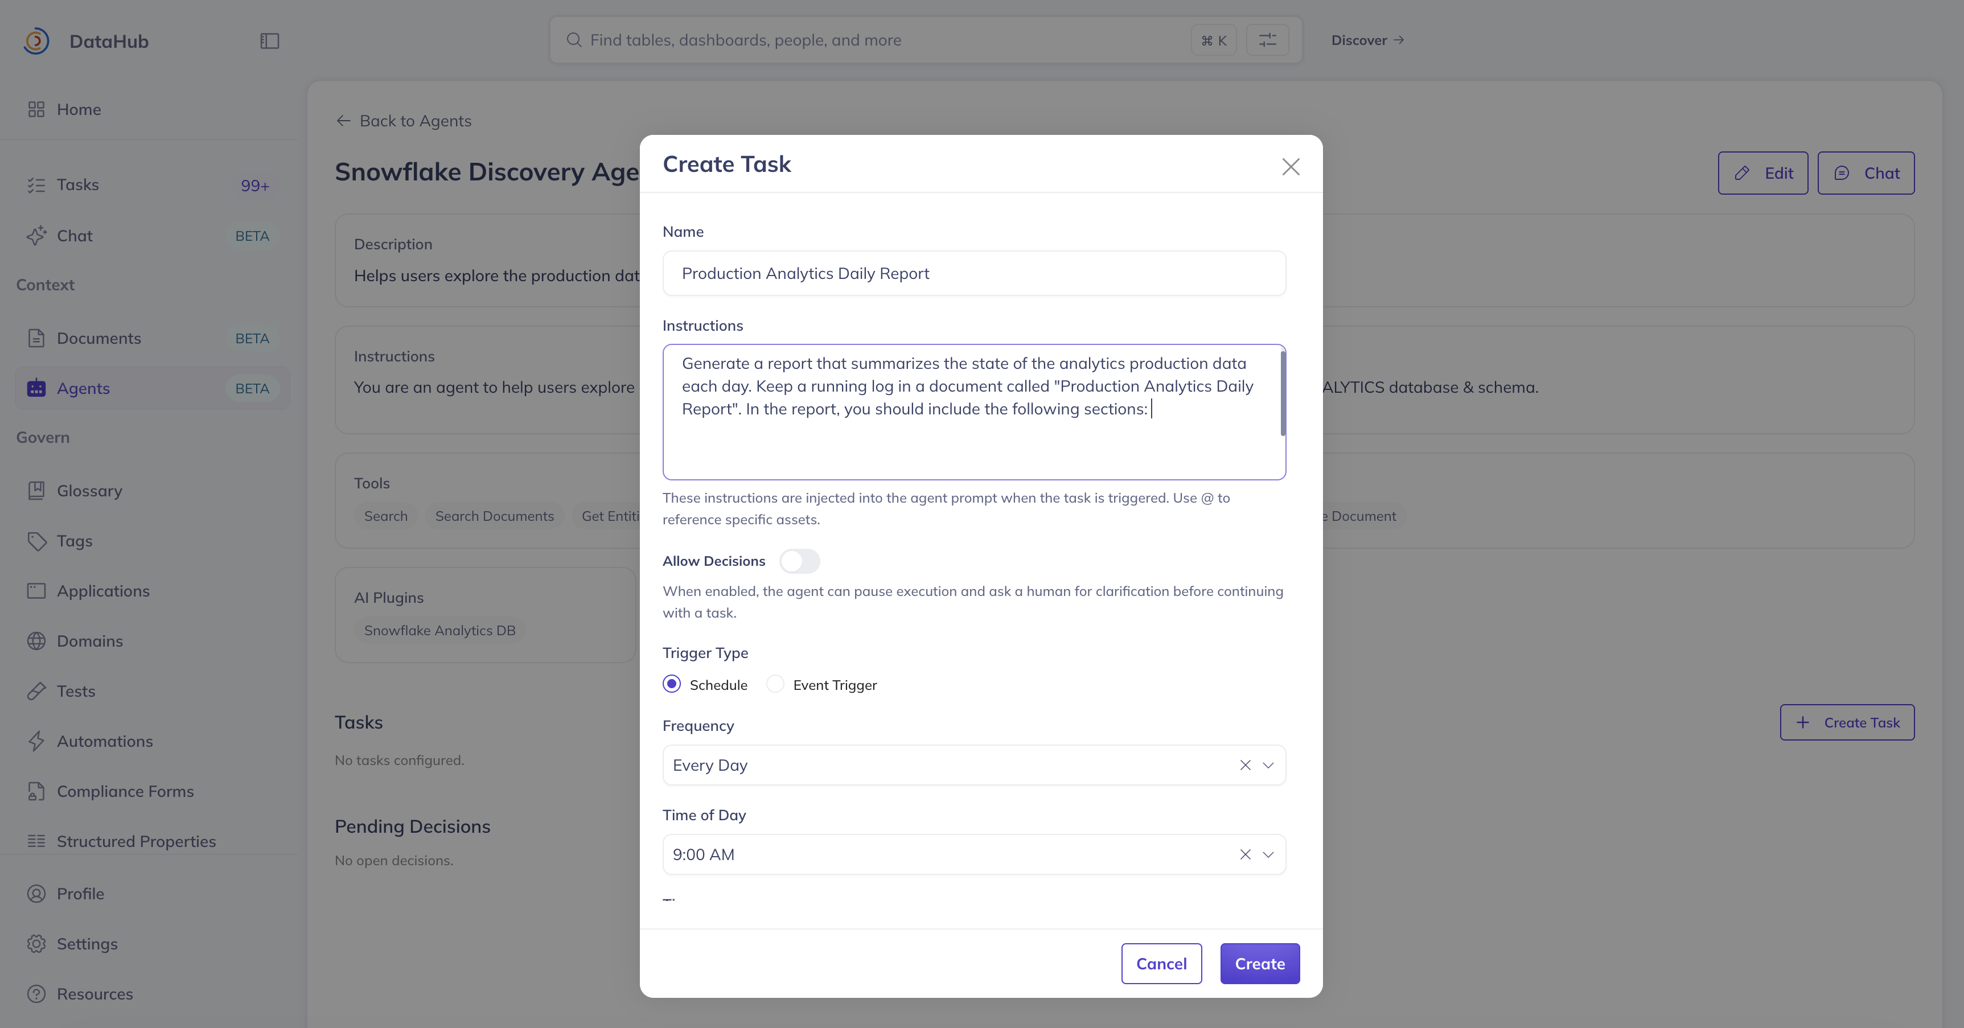The height and width of the screenshot is (1028, 1964).
Task: Expand the Time of Day dropdown
Action: click(x=1268, y=854)
